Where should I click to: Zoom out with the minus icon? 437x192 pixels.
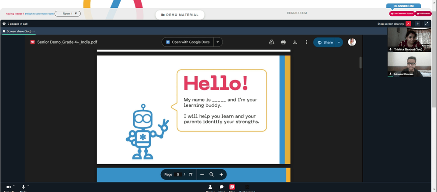(x=202, y=175)
